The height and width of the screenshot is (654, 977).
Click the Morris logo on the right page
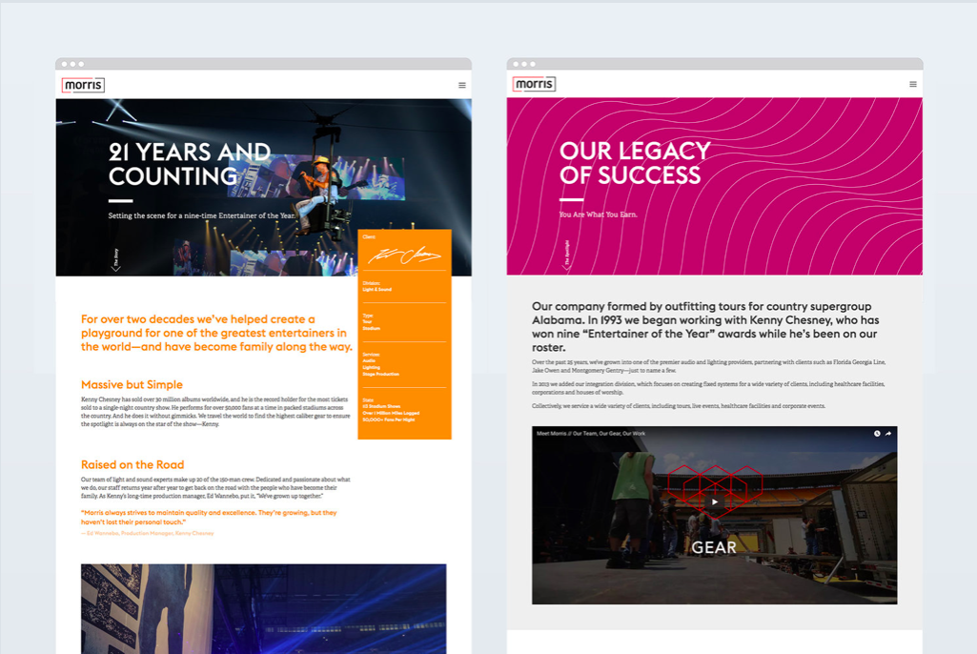534,84
